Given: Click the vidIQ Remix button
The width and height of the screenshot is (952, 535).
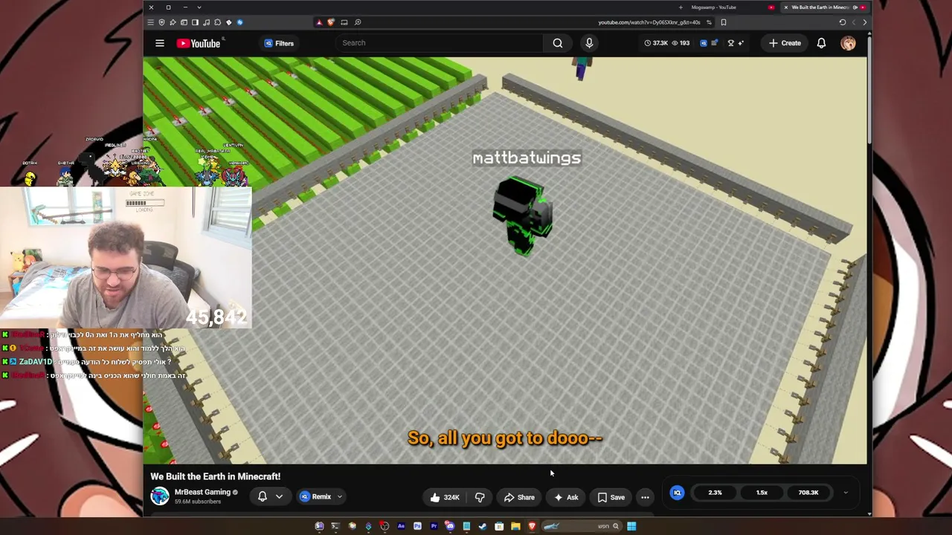Looking at the screenshot, I should (x=316, y=496).
